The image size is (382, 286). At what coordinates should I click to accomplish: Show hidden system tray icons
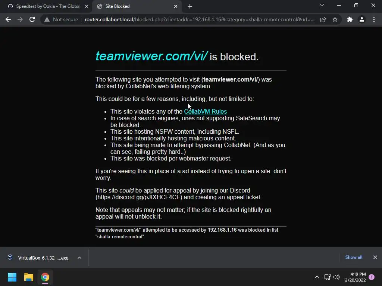coord(317,277)
